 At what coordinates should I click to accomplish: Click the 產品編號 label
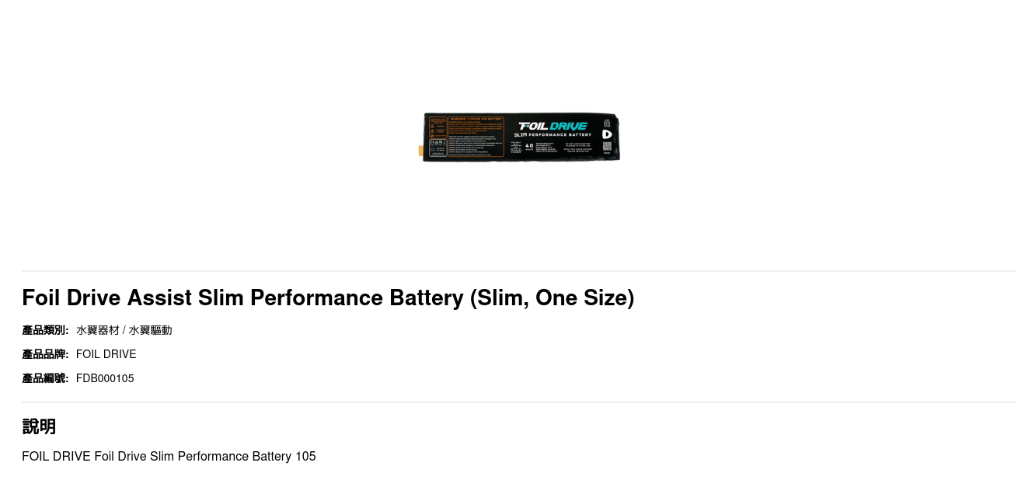[x=45, y=378]
